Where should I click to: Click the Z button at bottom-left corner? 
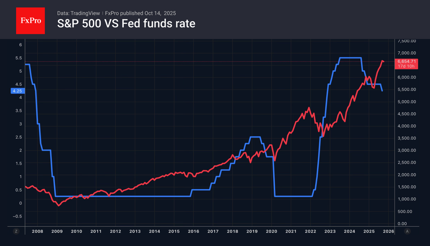[x=16, y=231]
